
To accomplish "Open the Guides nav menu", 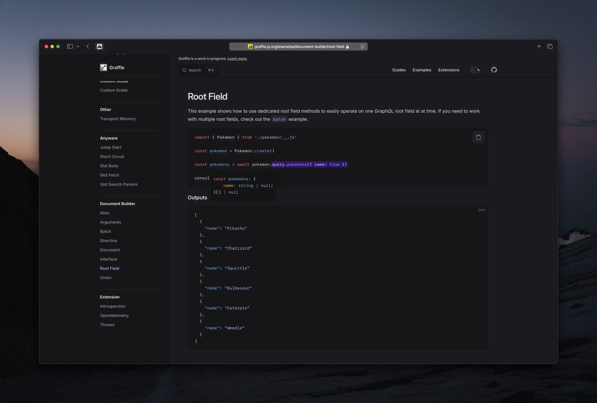I will tap(399, 70).
